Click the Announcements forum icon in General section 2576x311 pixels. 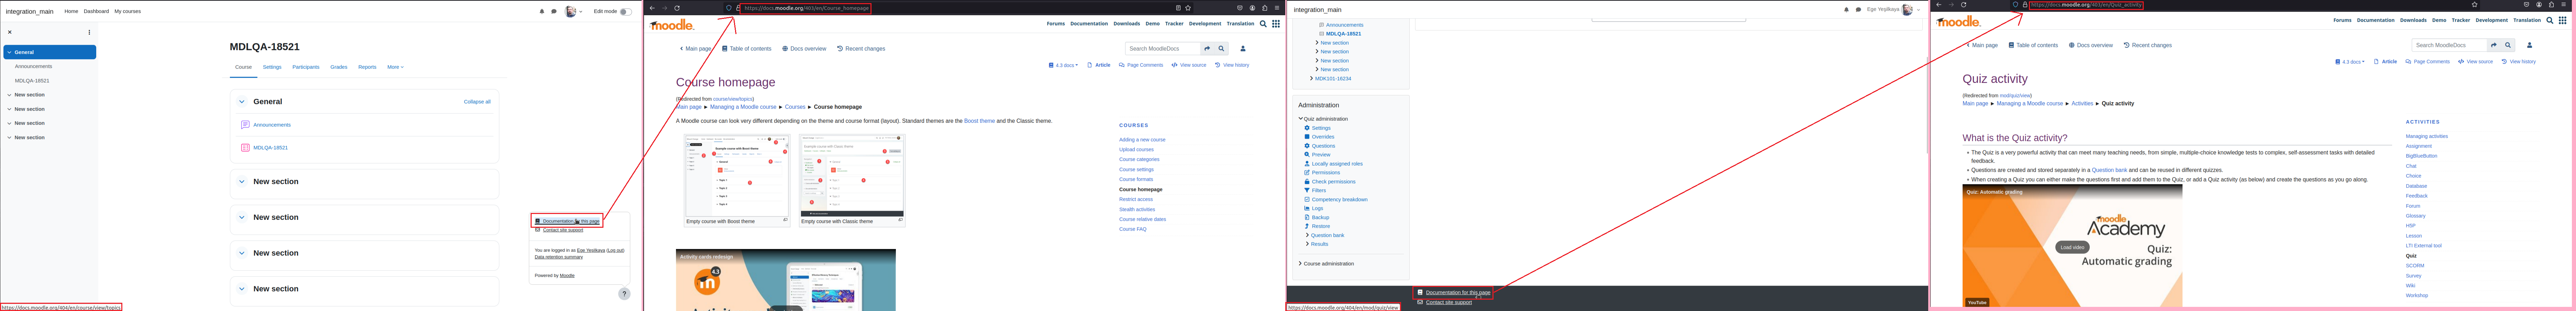(x=245, y=125)
